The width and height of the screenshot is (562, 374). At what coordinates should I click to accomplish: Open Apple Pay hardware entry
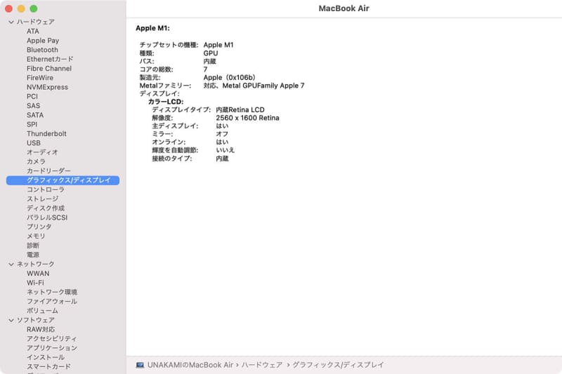43,41
